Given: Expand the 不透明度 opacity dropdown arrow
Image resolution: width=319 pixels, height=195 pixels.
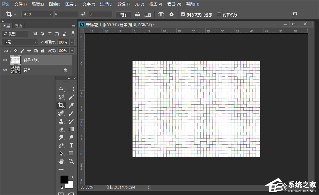Looking at the screenshot, I should (72, 42).
